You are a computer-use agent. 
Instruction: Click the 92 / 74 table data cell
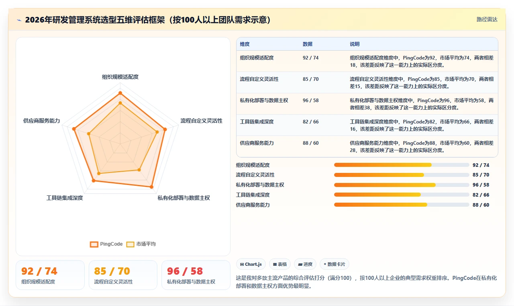311,58
